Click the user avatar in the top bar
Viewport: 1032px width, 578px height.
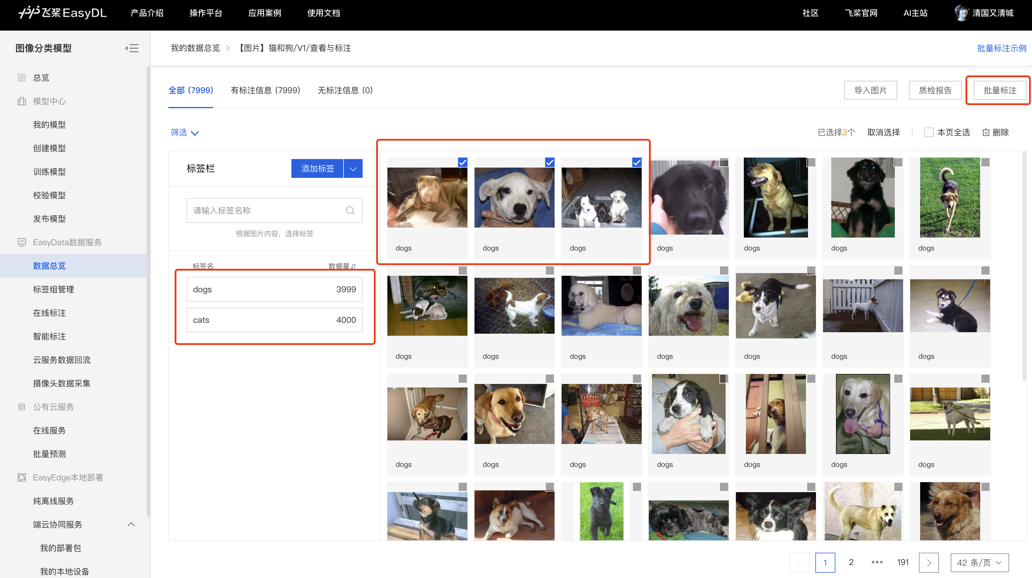(x=961, y=13)
